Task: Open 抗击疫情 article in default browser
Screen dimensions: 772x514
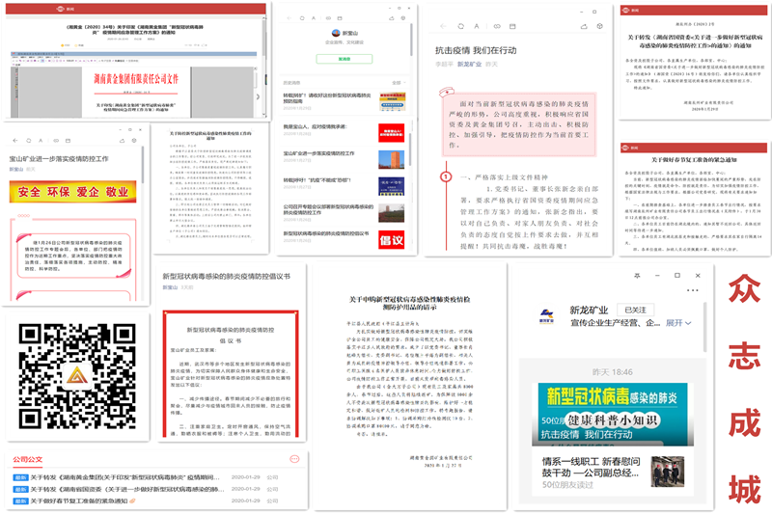Action: [512, 26]
